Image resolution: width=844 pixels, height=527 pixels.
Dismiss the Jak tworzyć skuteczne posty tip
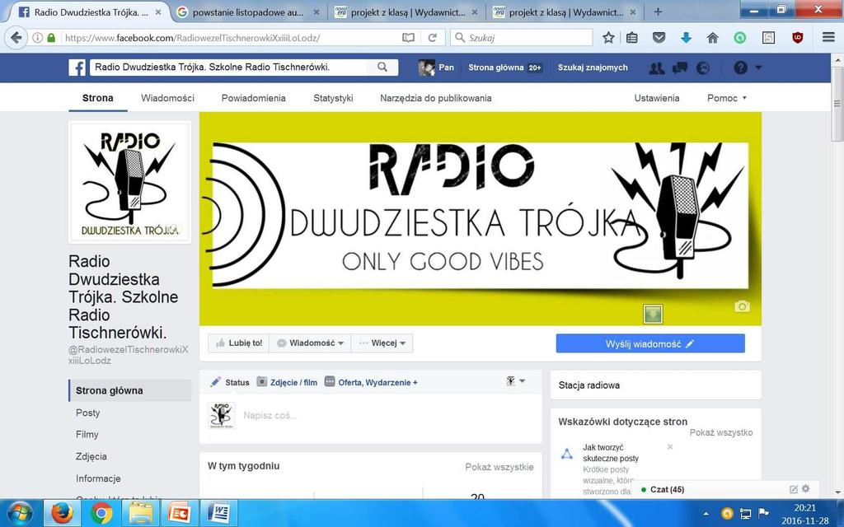pos(670,447)
